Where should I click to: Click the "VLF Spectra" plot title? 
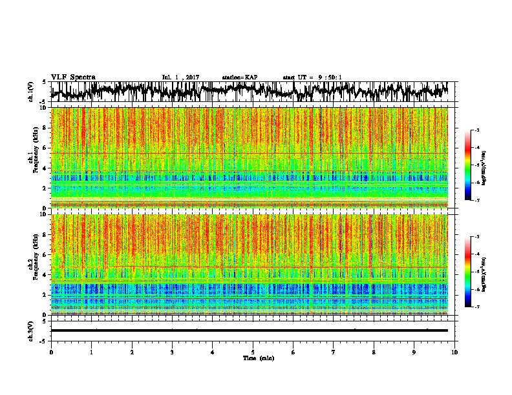coord(73,77)
